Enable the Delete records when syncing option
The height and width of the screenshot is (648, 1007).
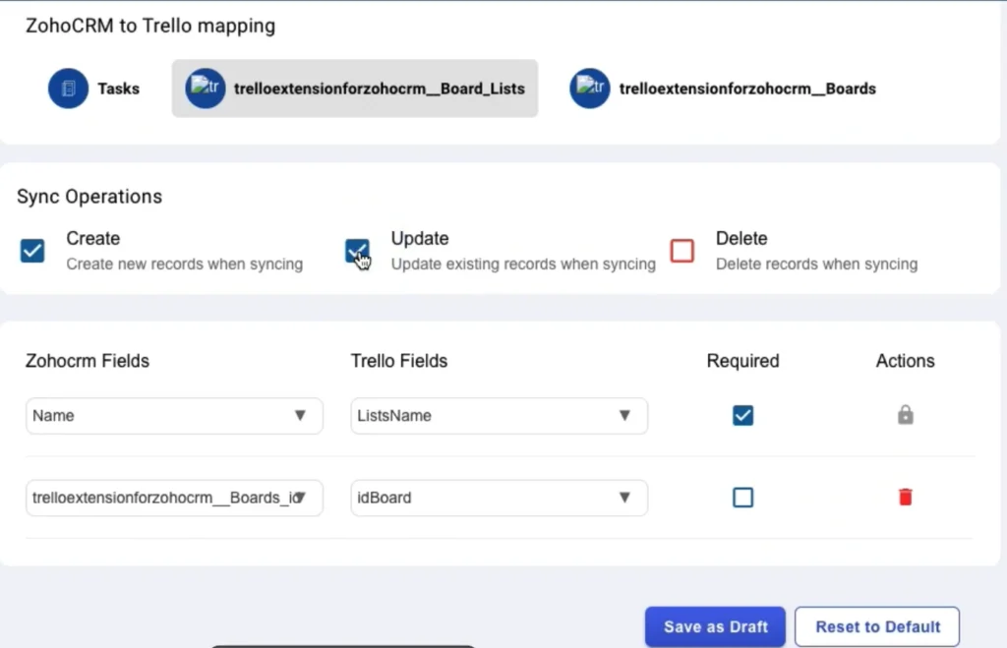(682, 251)
